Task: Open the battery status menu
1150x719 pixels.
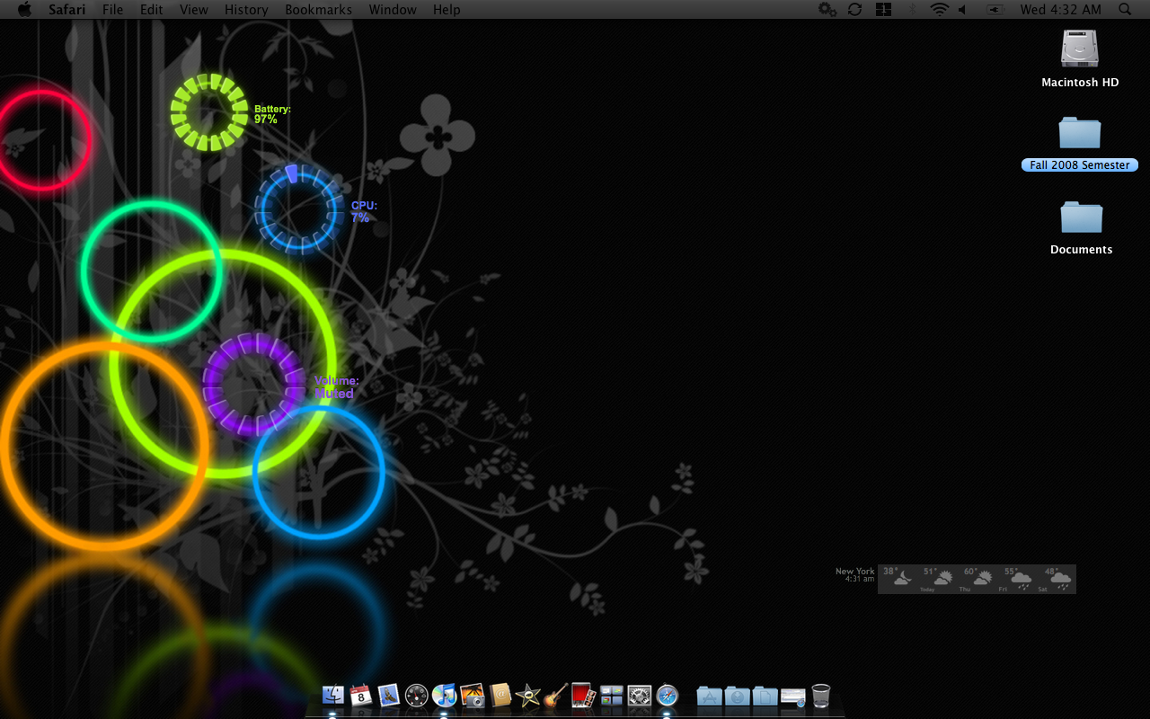Action: (995, 9)
